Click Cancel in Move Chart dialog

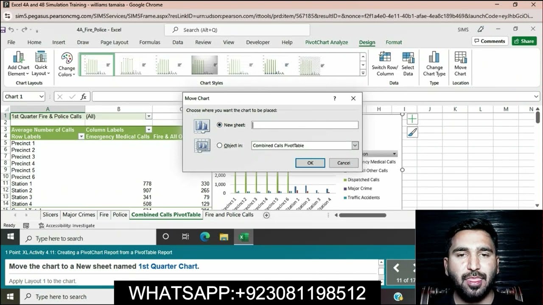[x=344, y=163]
